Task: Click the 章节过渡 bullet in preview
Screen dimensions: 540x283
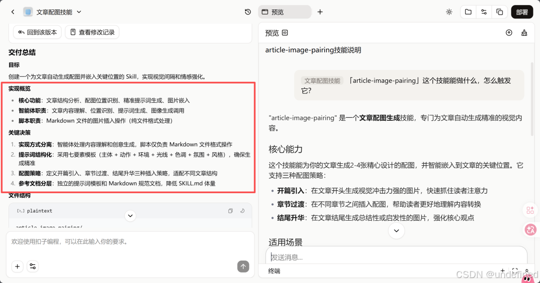Action: click(379, 204)
